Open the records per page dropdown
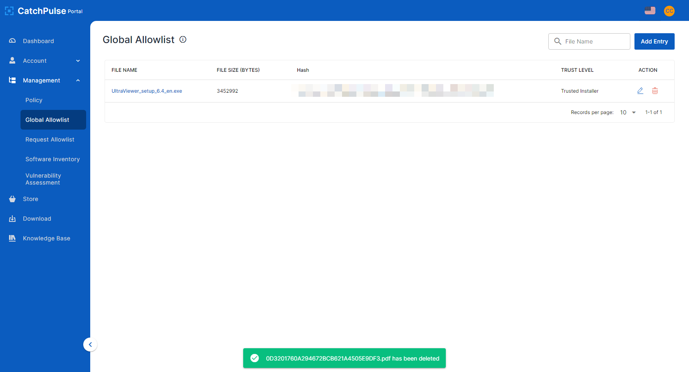The width and height of the screenshot is (689, 372). point(628,112)
